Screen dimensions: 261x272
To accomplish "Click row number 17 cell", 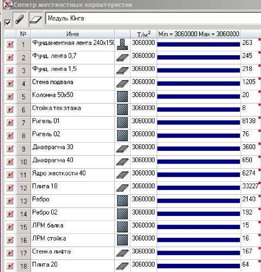I will click(24, 253).
